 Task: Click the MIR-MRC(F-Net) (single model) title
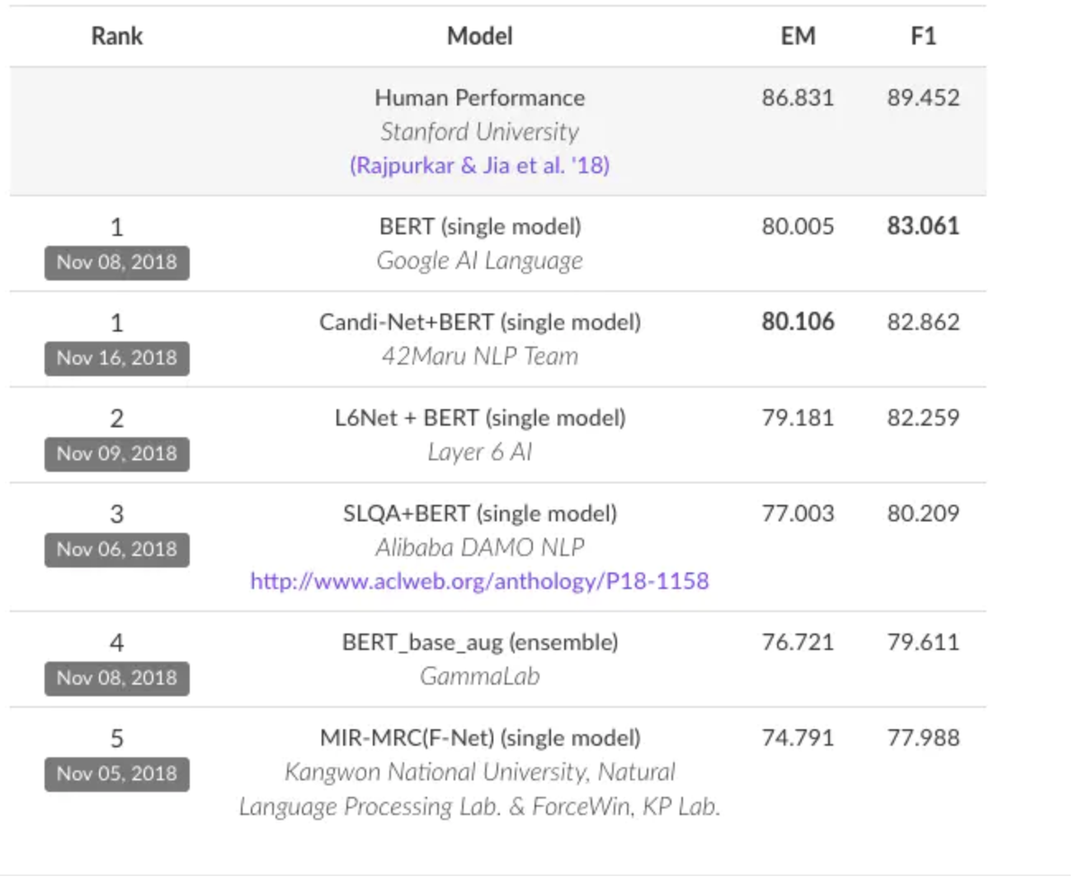480,738
